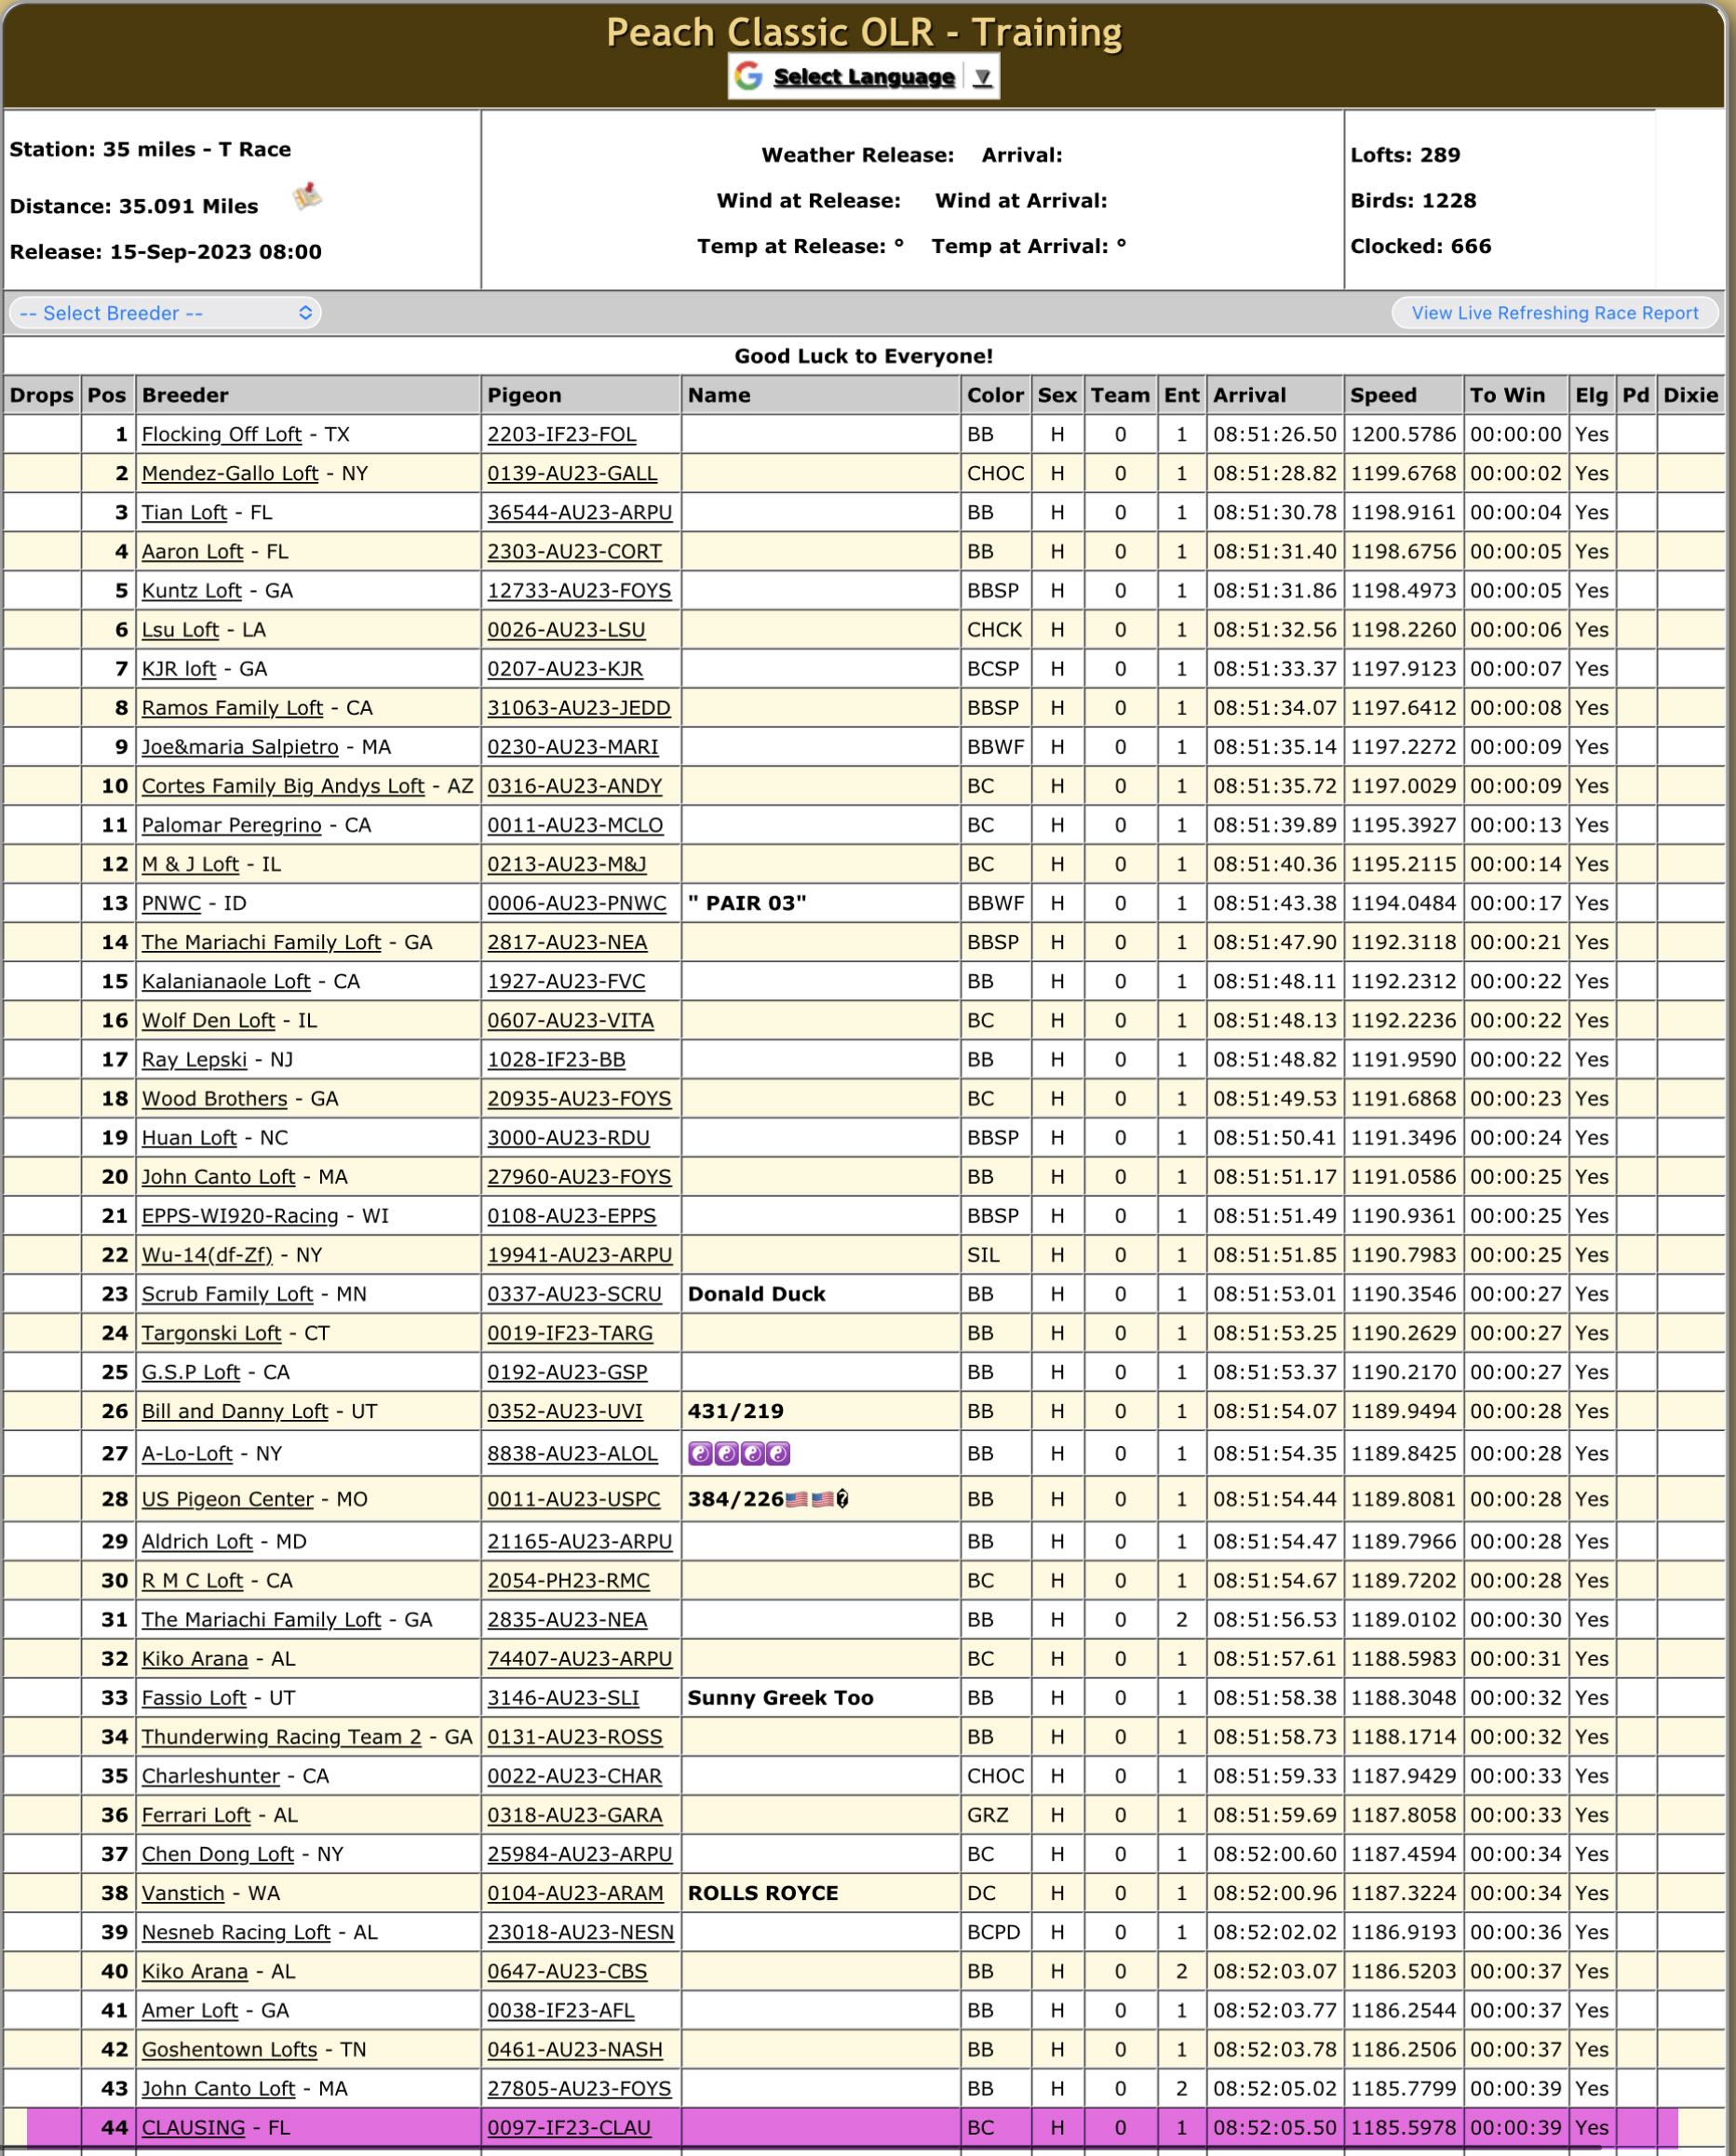Open PNWC breeder link

pos(171,903)
